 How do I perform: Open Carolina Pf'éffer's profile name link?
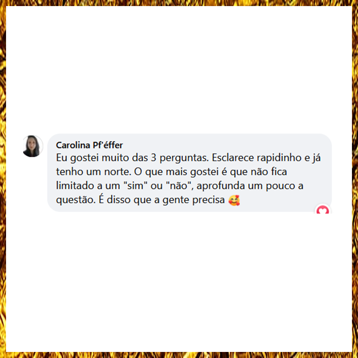[x=89, y=145]
